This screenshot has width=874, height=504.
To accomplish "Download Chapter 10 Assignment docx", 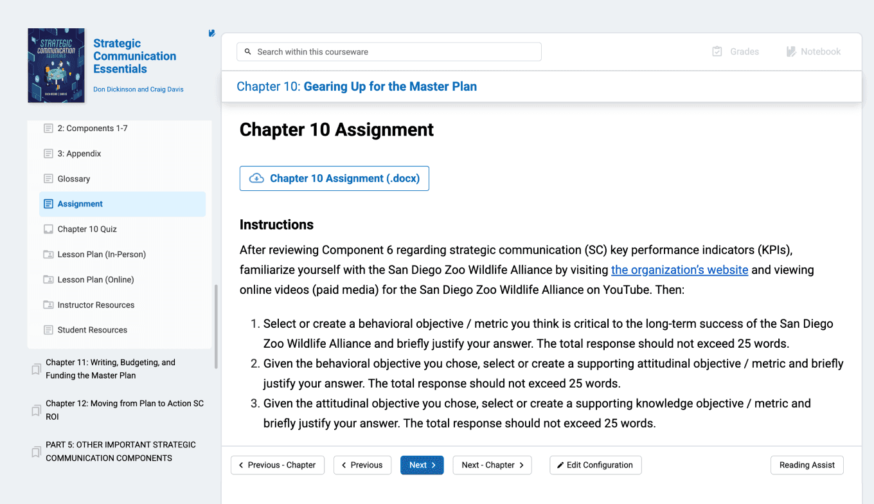I will pos(334,179).
